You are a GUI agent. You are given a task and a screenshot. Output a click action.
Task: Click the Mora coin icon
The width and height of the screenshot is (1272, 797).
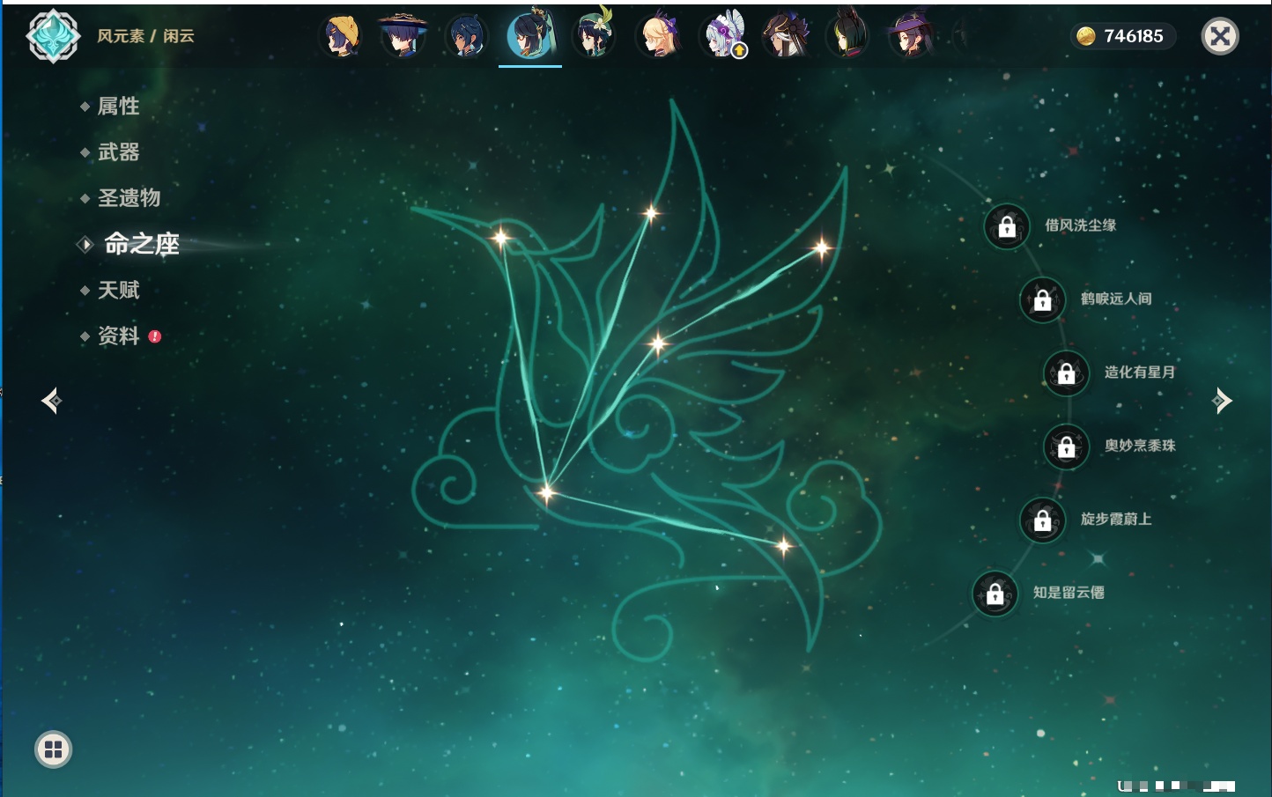[x=1086, y=36]
